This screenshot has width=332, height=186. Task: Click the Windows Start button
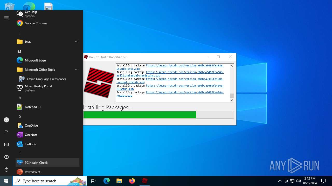click(x=6, y=181)
